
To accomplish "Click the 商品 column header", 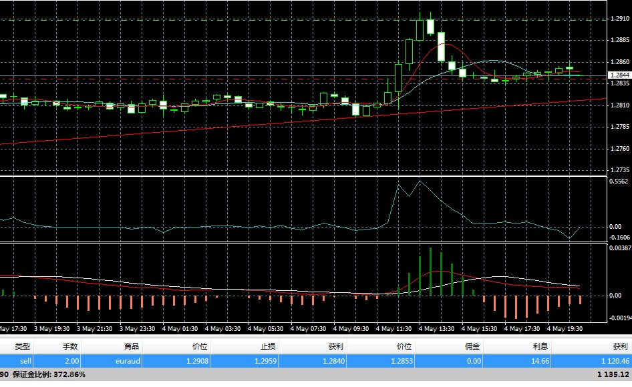I will tap(132, 346).
